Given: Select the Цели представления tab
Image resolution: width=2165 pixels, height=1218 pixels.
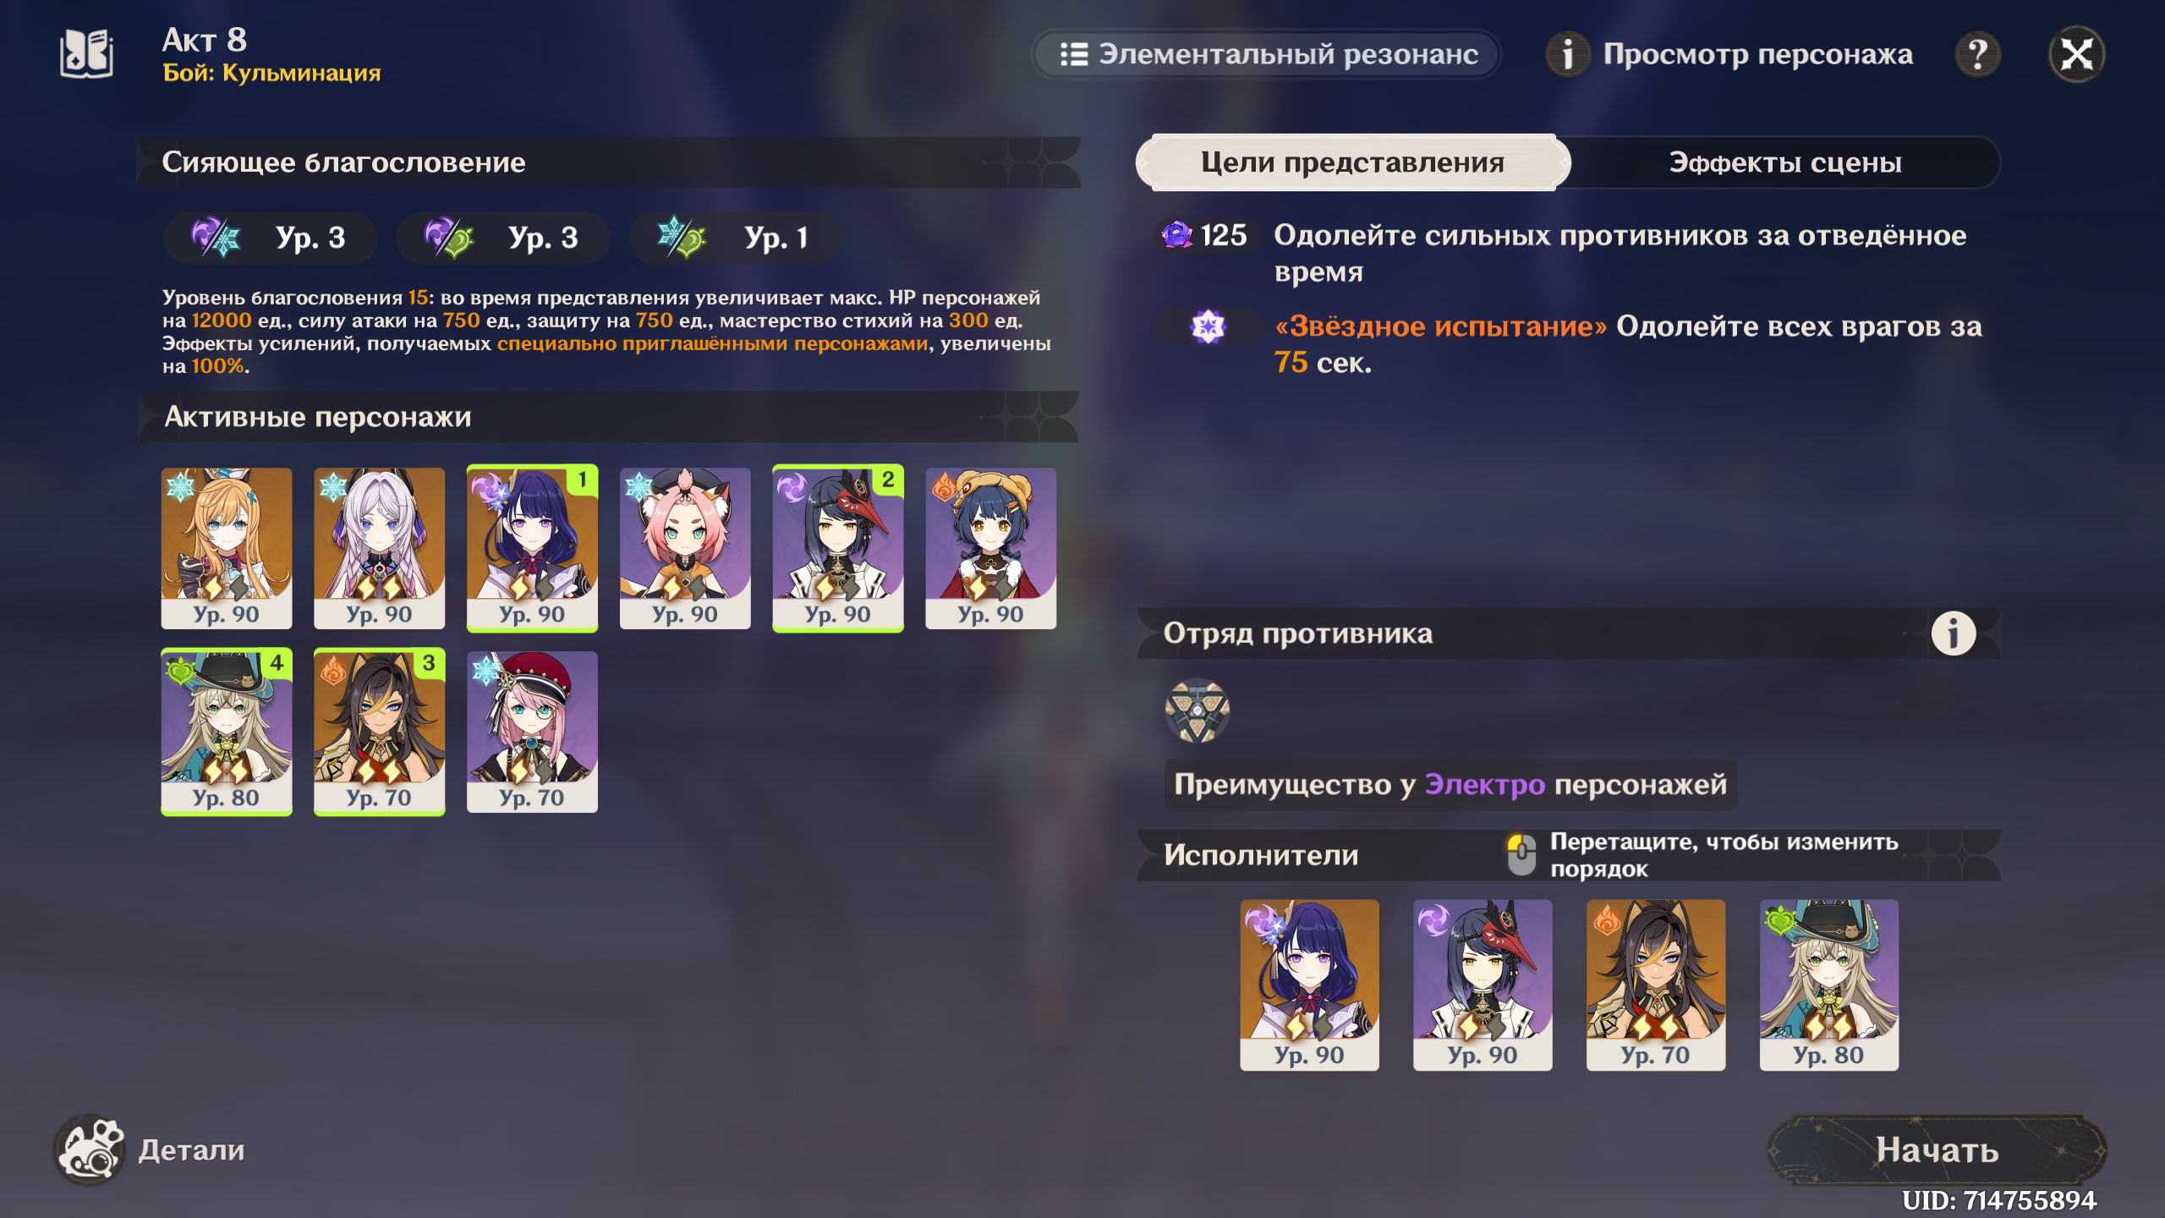Looking at the screenshot, I should 1352,162.
